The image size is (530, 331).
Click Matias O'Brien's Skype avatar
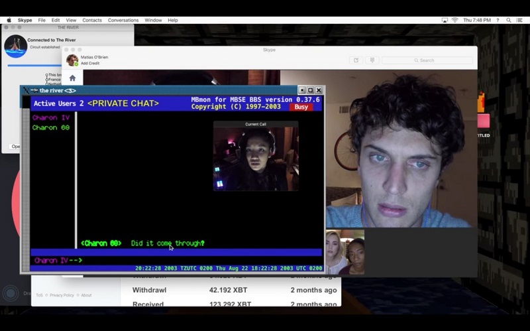tap(72, 60)
